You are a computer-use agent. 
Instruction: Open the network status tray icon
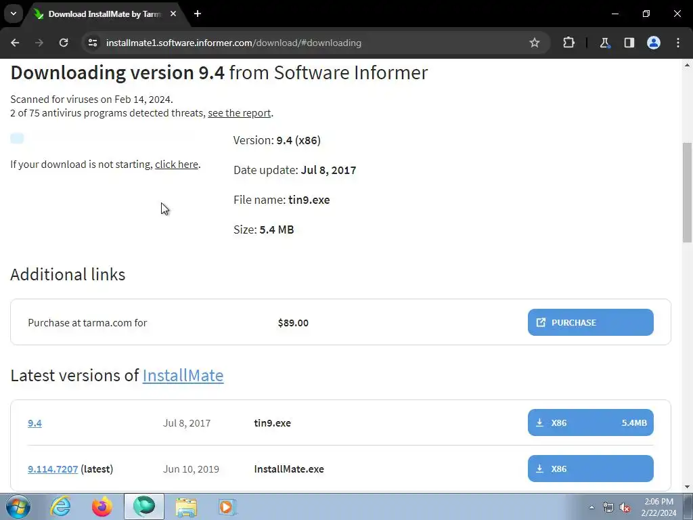608,507
